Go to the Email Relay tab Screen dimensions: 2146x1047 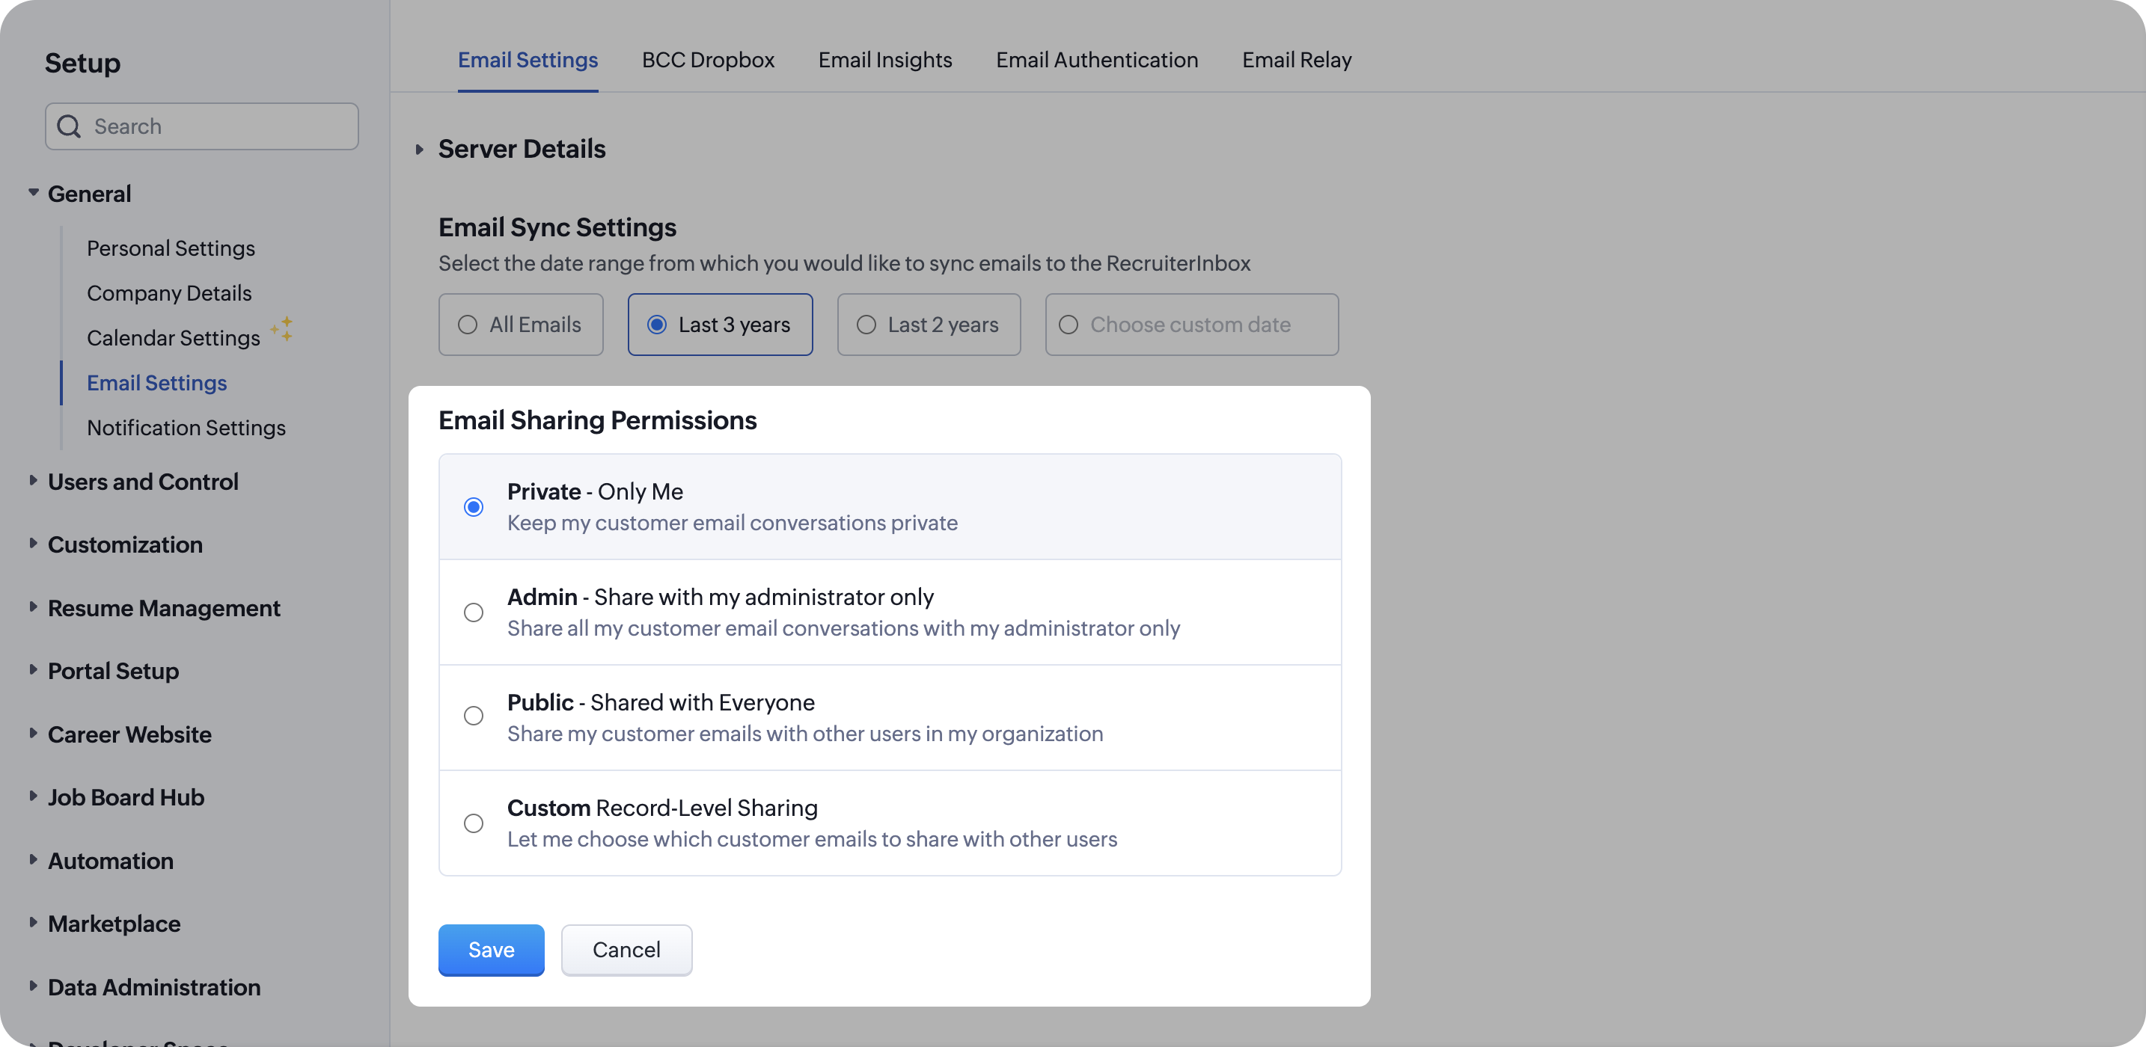[1296, 60]
